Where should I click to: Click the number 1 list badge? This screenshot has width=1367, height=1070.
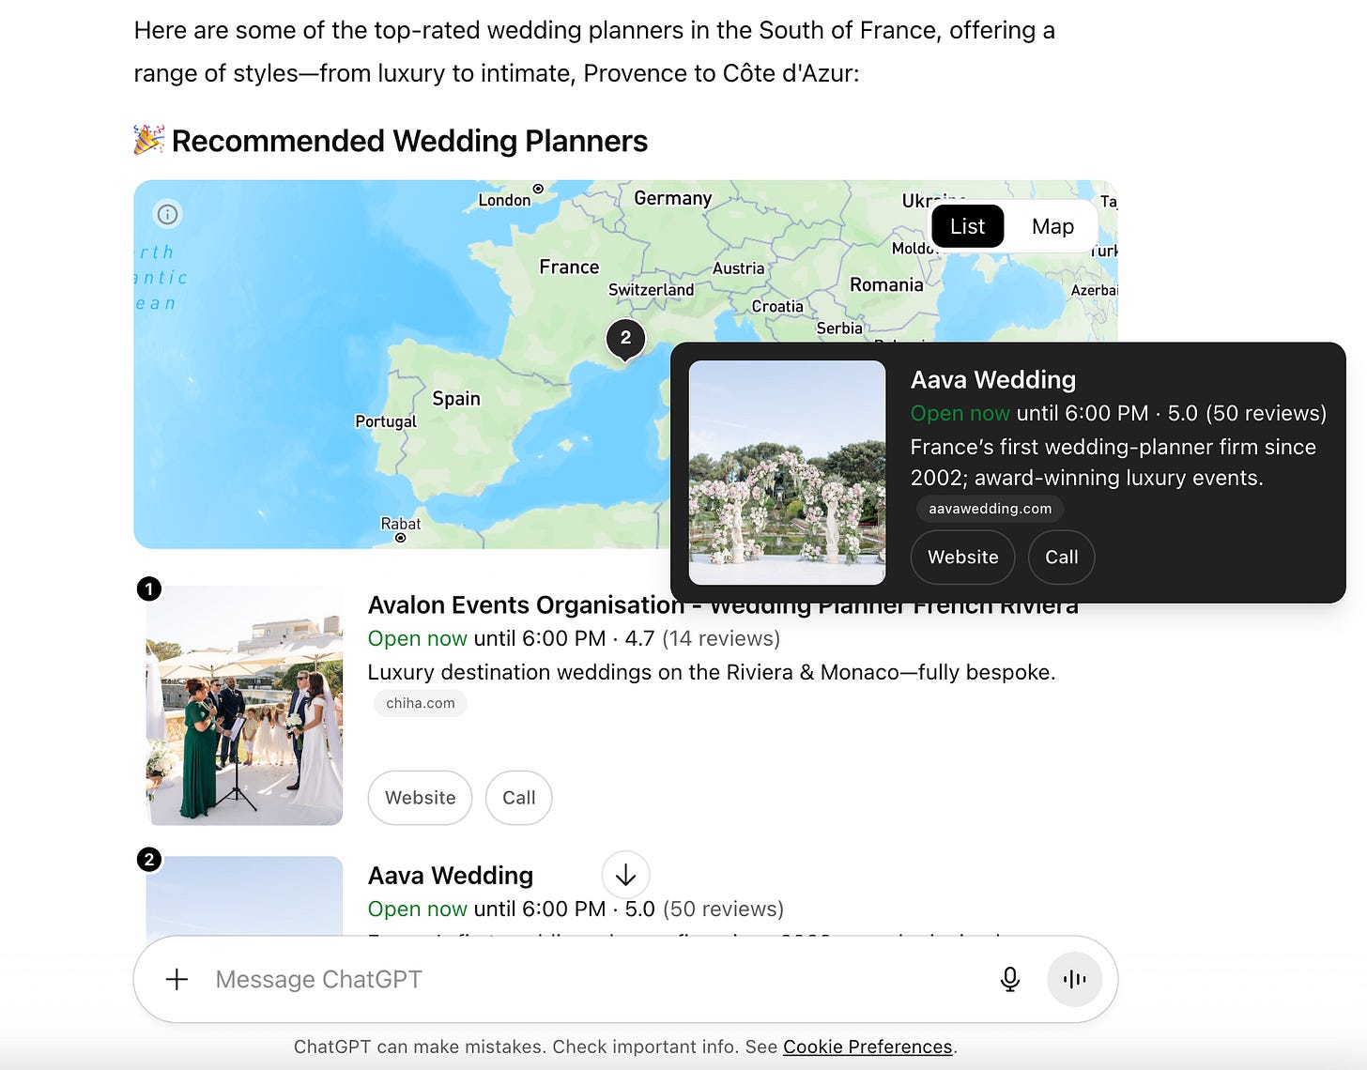148,588
